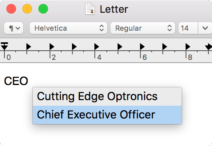Select the tab stop at ruler mark 5
The height and width of the screenshot is (146, 212).
pos(120,47)
